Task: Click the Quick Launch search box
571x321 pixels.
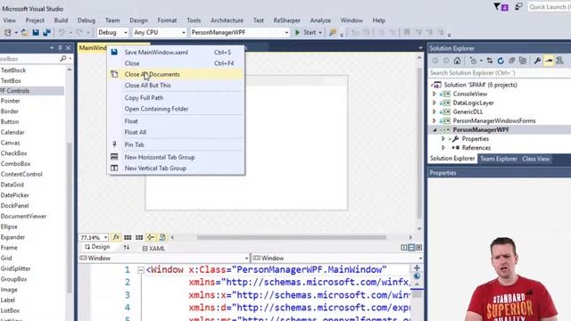Action: point(550,7)
